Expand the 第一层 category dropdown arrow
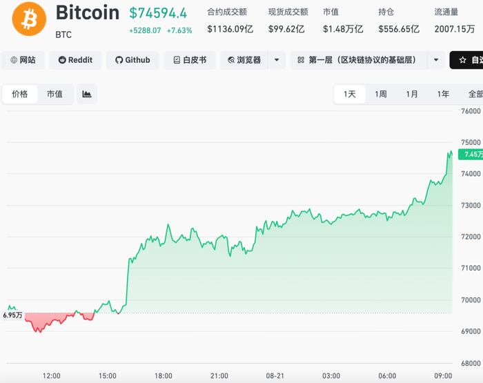 (436, 60)
